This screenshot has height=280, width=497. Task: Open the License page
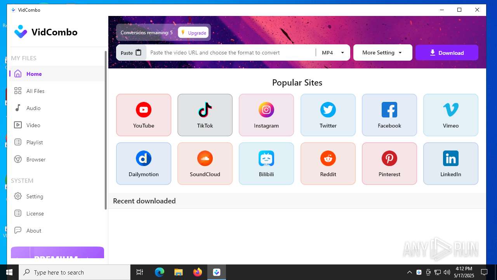pos(57,213)
